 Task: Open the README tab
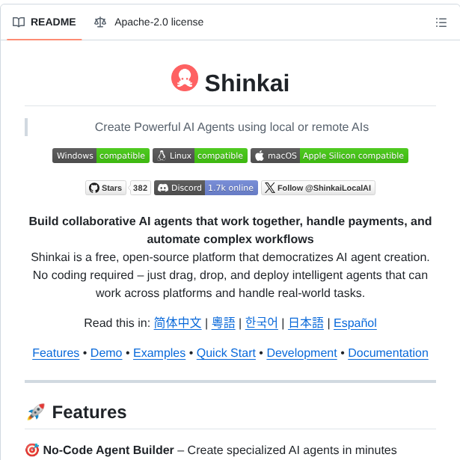pyautogui.click(x=44, y=22)
